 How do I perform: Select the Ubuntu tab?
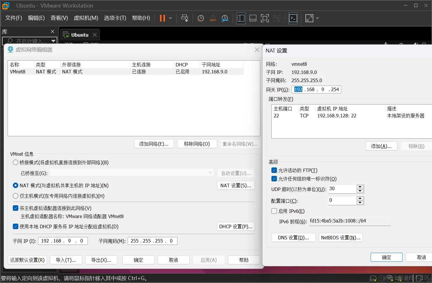80,35
